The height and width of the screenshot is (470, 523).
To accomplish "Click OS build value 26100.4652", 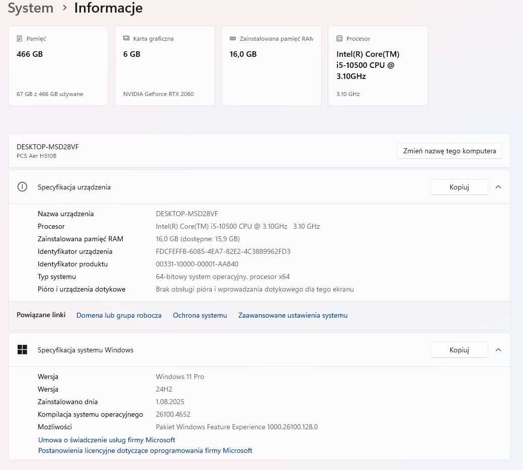I will coord(173,414).
